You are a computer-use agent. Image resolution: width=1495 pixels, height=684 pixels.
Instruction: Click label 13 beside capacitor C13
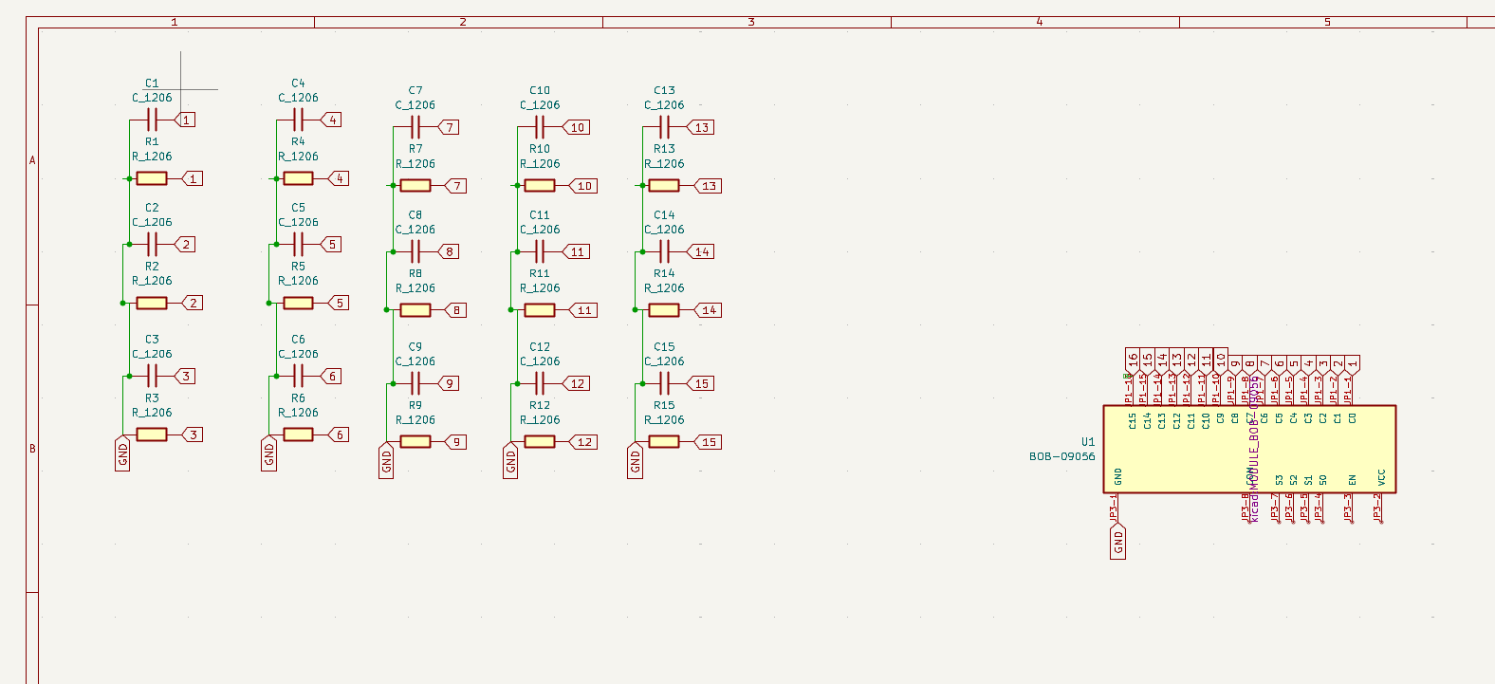(x=700, y=127)
